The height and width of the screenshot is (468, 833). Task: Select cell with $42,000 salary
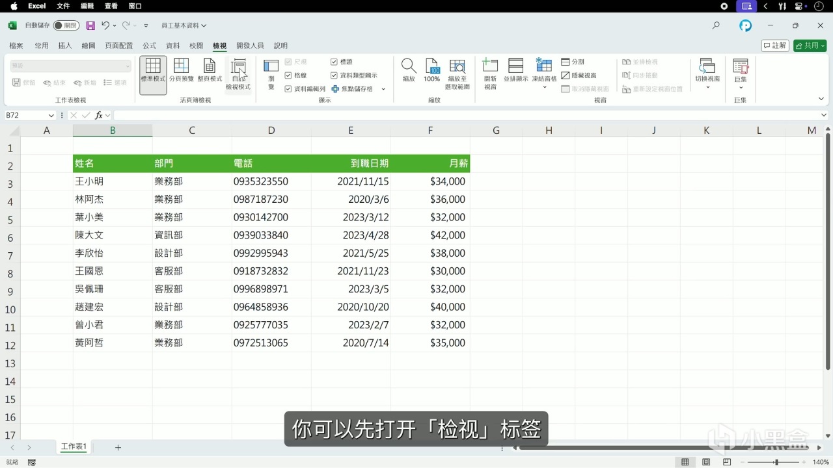pyautogui.click(x=430, y=235)
